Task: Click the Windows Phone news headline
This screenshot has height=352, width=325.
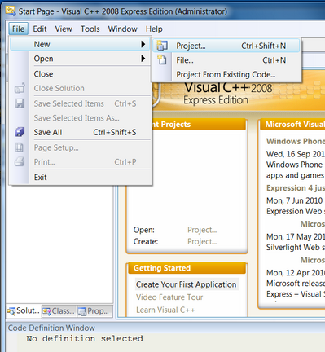Action: coord(296,141)
